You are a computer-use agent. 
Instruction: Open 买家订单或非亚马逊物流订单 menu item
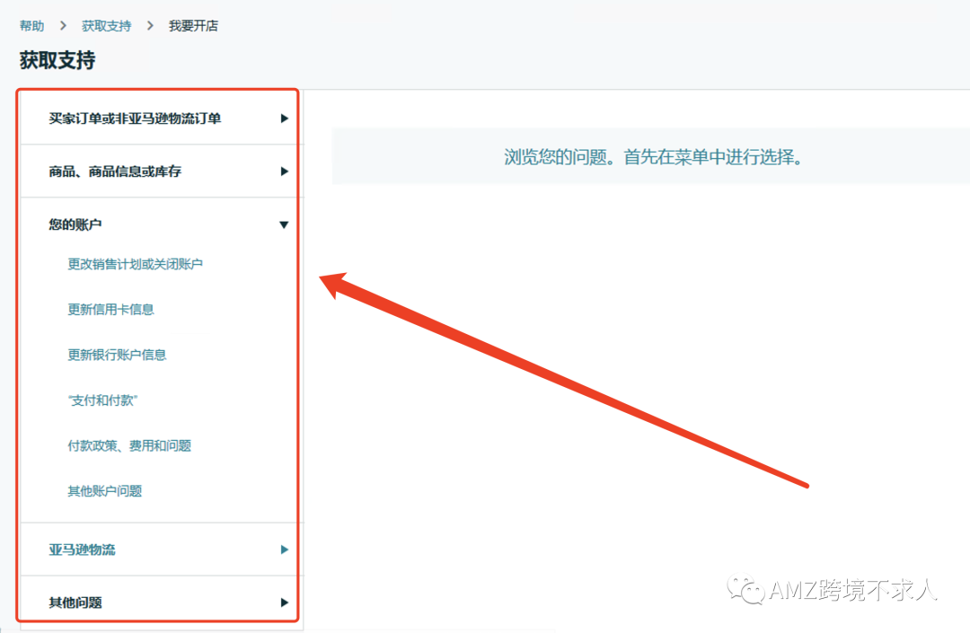tap(135, 118)
